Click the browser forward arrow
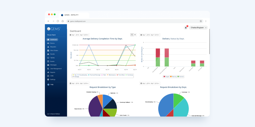 (53, 21)
